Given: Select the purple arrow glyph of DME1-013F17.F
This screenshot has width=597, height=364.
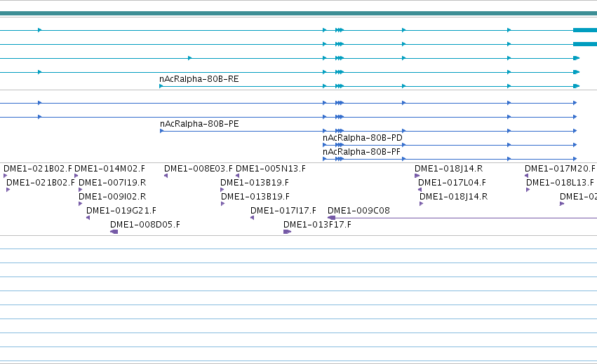Looking at the screenshot, I should [x=288, y=232].
